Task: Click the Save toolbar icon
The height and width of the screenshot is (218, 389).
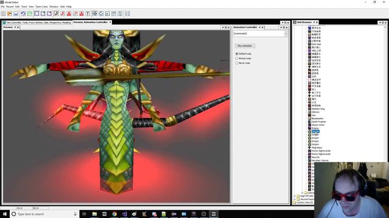Action: click(16, 13)
